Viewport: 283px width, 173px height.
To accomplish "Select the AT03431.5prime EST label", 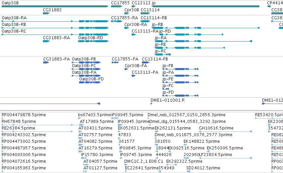I will click(95, 128).
